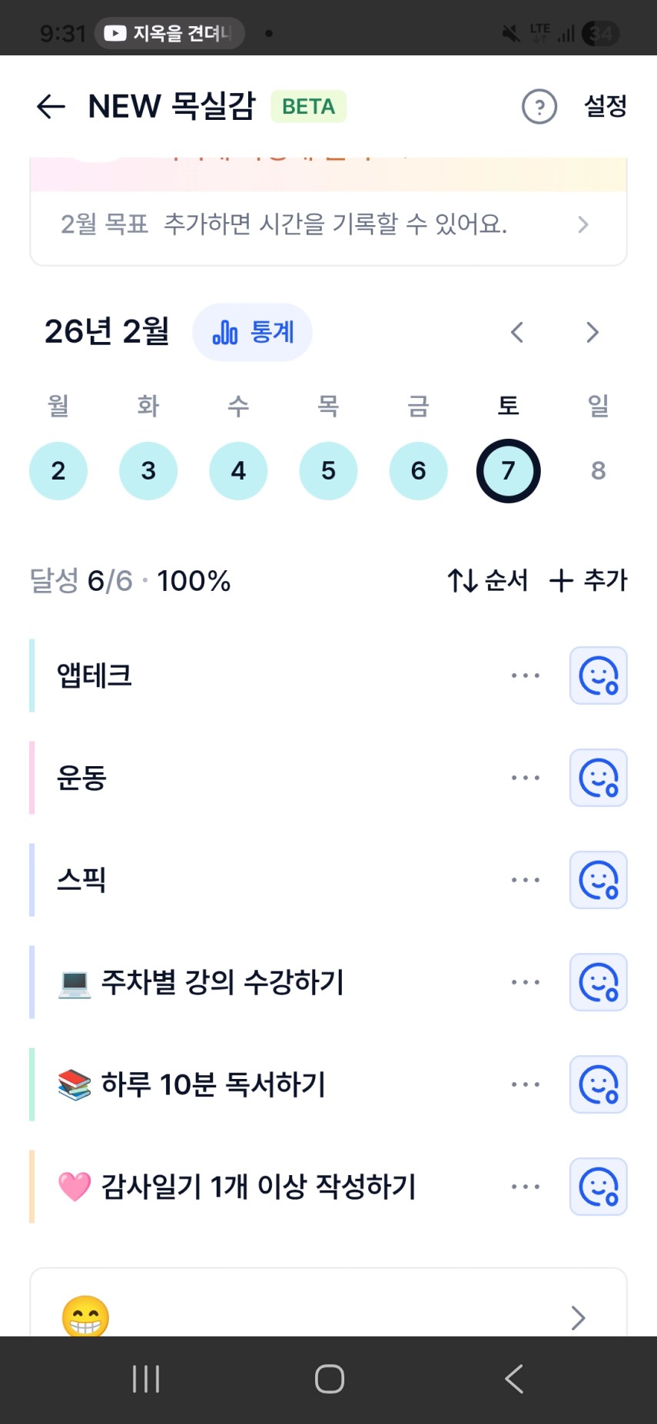This screenshot has height=1424, width=657.
Task: Open three-dot menu for 하루 10분 독서하기
Action: click(526, 1084)
